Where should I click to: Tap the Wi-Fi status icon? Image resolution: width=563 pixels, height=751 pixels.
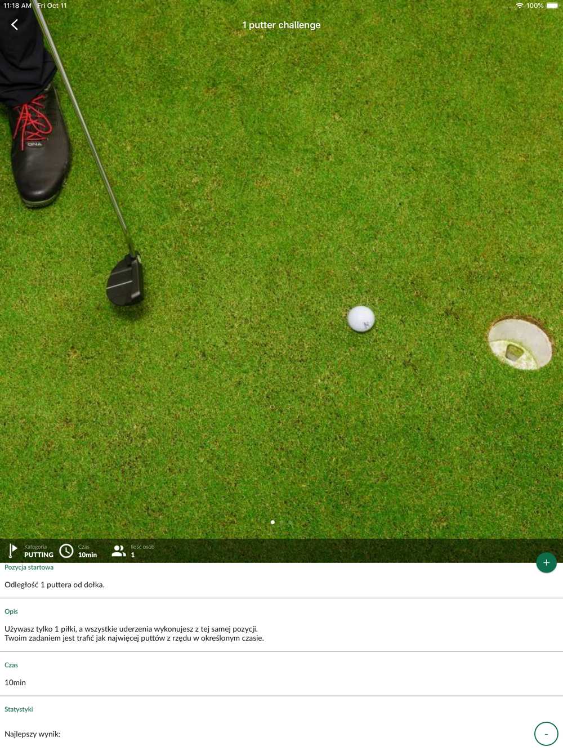(519, 6)
